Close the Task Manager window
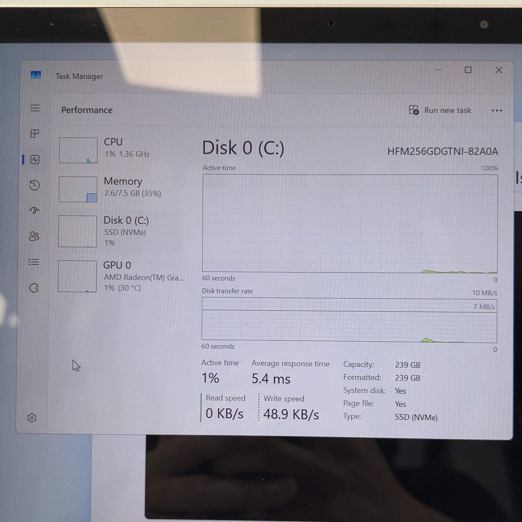This screenshot has width=522, height=522. 499,70
